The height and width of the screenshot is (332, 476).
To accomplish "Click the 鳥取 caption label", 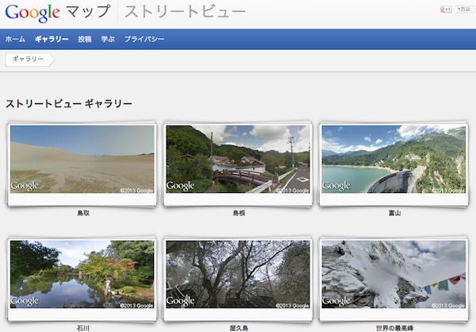I will coord(83,214).
